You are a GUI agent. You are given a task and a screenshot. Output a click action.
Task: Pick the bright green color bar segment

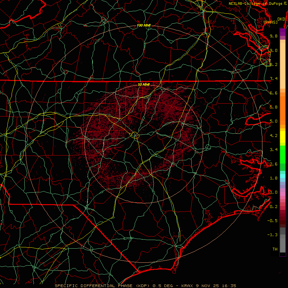pyautogui.click(x=283, y=154)
